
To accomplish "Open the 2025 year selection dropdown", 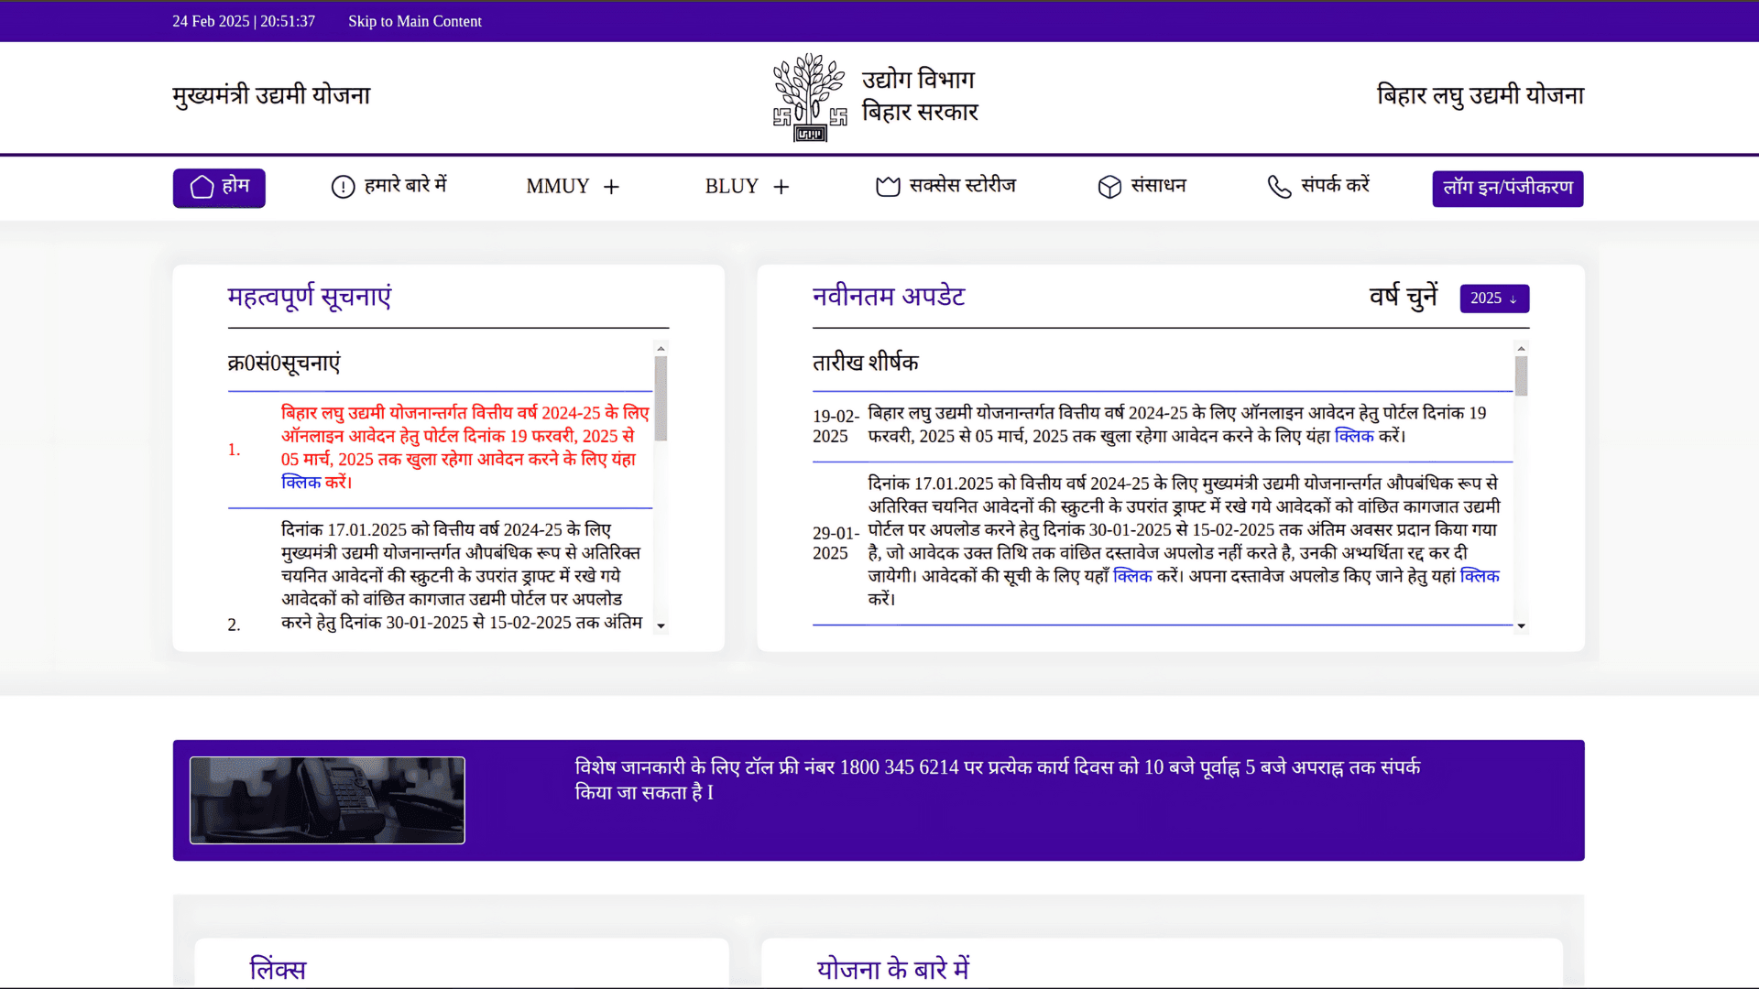I will tap(1493, 299).
